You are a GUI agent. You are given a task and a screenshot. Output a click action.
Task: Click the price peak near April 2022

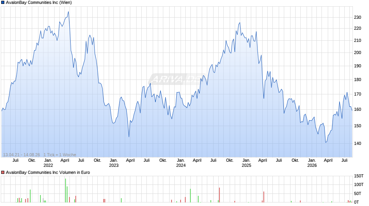[68, 12]
